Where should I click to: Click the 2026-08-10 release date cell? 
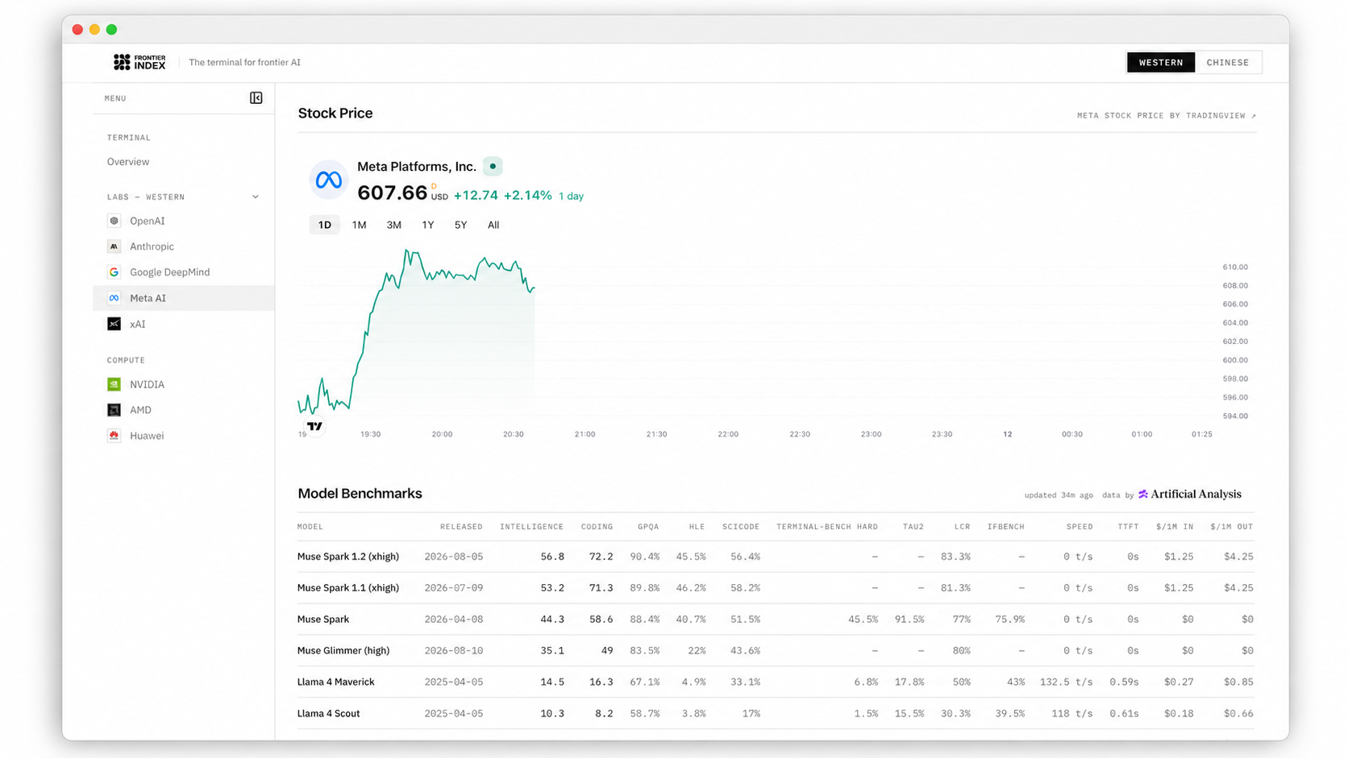pos(454,651)
